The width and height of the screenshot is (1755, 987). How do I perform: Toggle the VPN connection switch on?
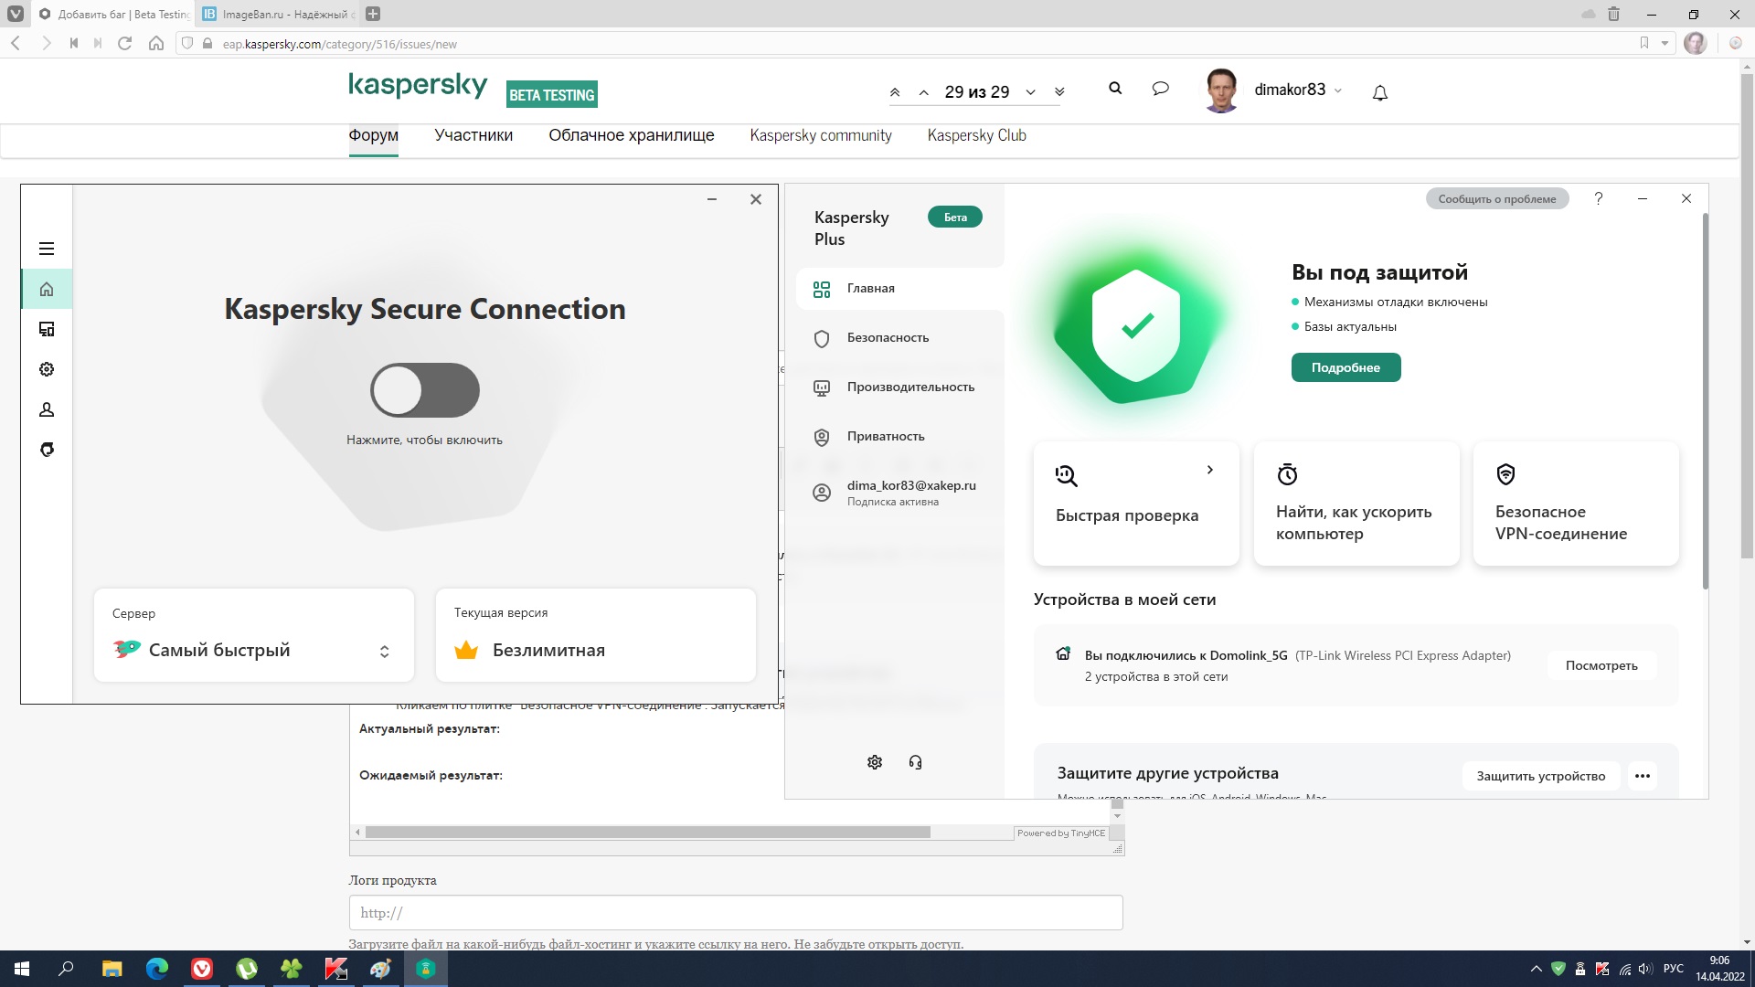pos(425,390)
